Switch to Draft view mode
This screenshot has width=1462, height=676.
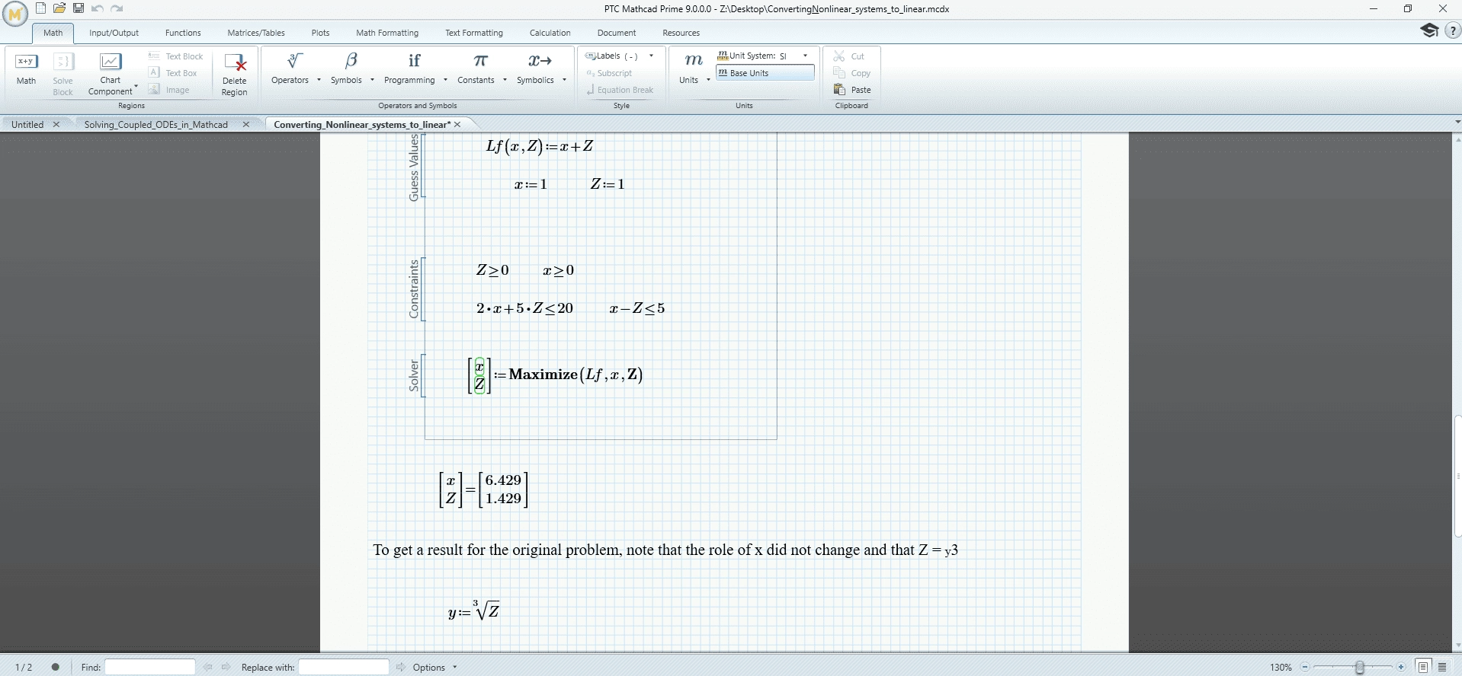point(1442,667)
